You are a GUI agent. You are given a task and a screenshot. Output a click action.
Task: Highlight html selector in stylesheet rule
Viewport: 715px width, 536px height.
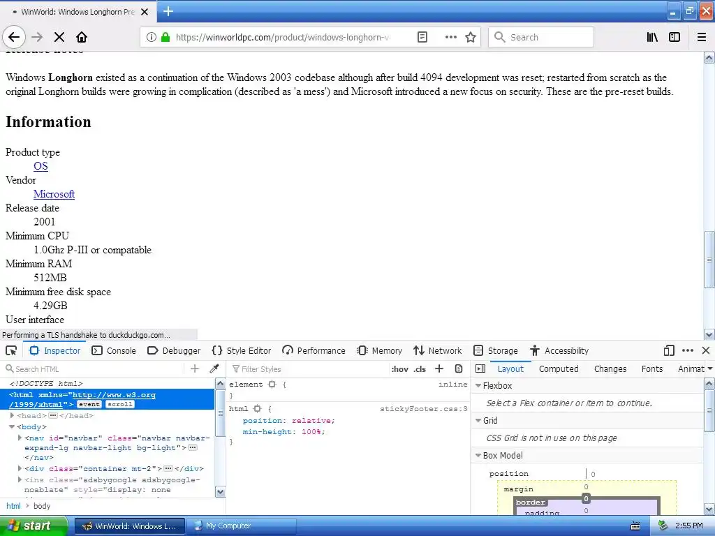[257, 409]
